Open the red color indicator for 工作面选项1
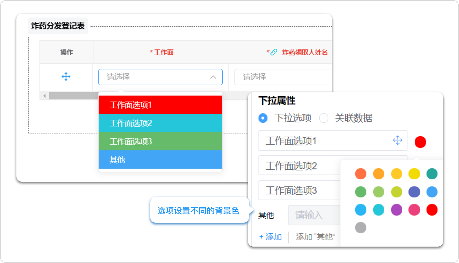 420,142
